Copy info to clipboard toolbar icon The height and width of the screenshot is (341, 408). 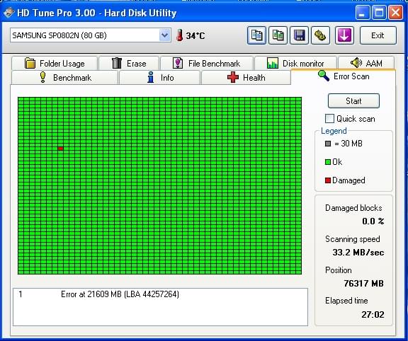click(256, 35)
